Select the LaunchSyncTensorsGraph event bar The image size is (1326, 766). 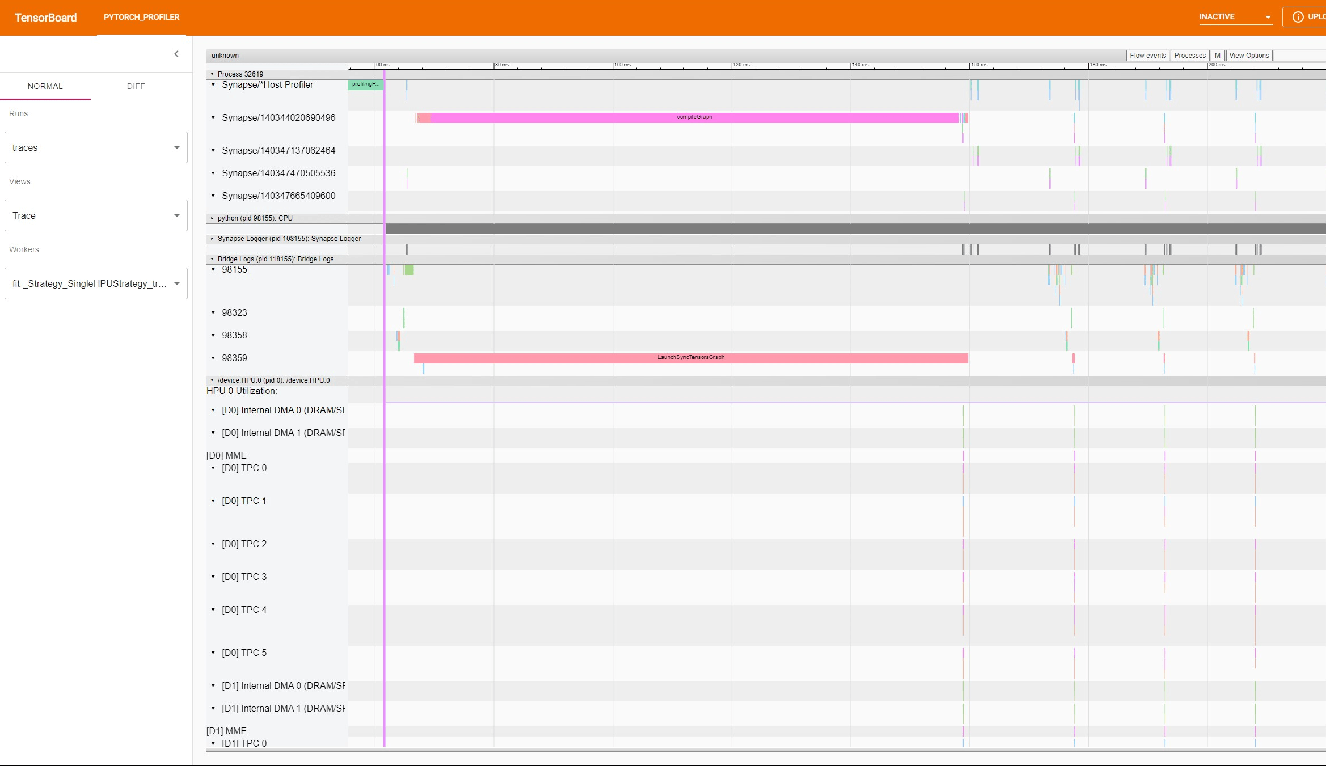pos(691,358)
